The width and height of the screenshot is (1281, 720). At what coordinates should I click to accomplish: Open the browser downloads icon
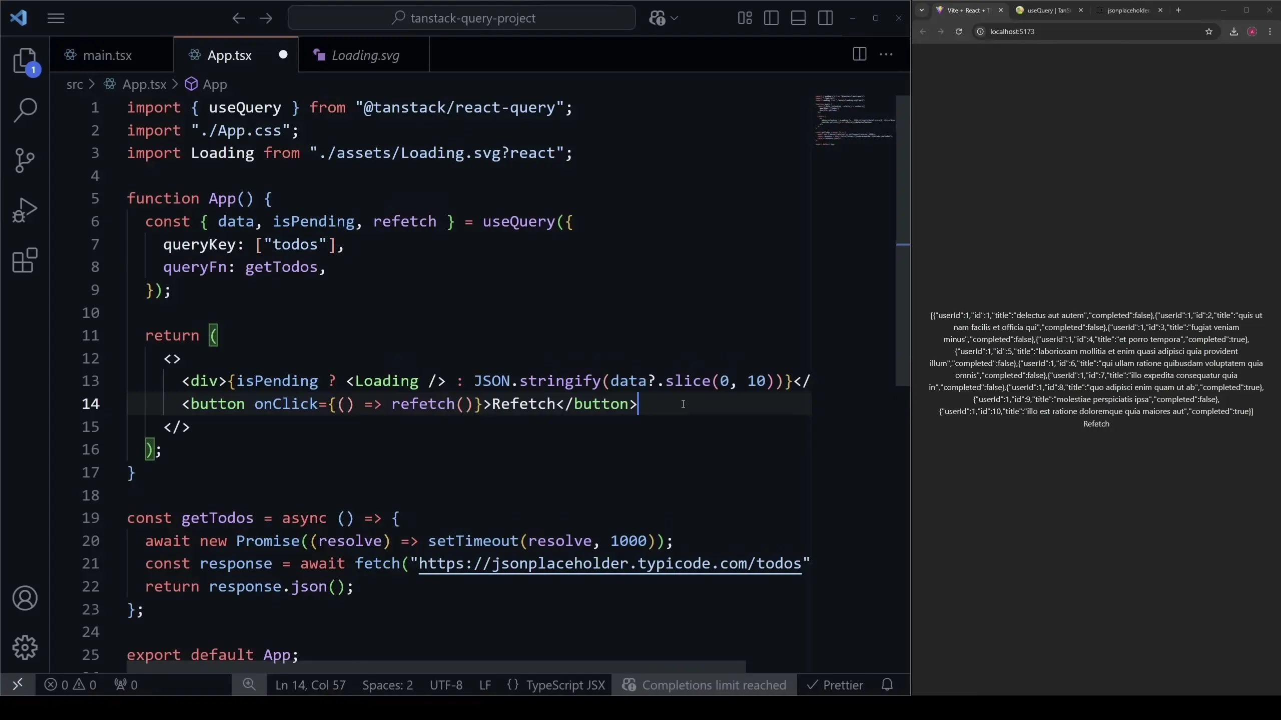click(1233, 31)
